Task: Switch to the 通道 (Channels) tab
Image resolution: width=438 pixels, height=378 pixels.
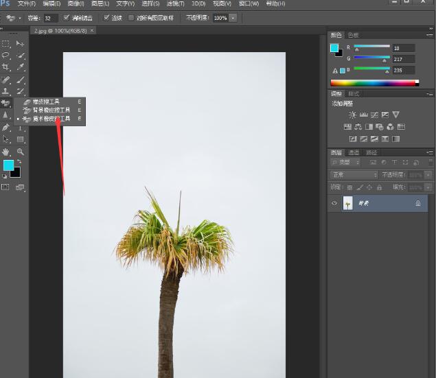Action: tap(354, 152)
